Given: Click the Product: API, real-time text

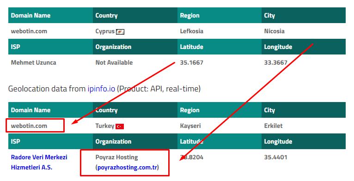Looking at the screenshot, I should pos(159,89).
